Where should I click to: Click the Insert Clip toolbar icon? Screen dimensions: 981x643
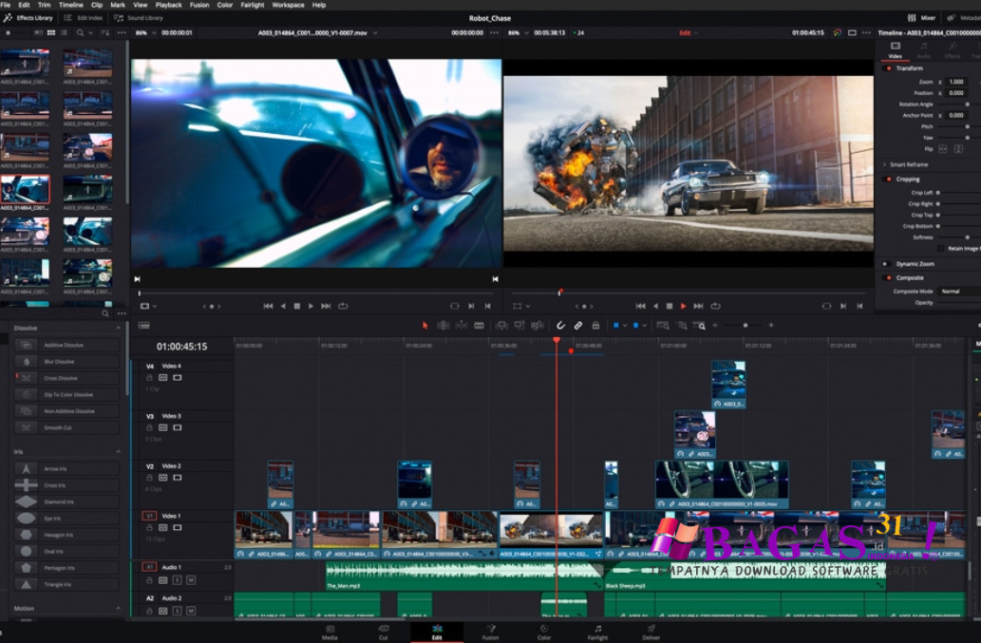[x=501, y=325]
